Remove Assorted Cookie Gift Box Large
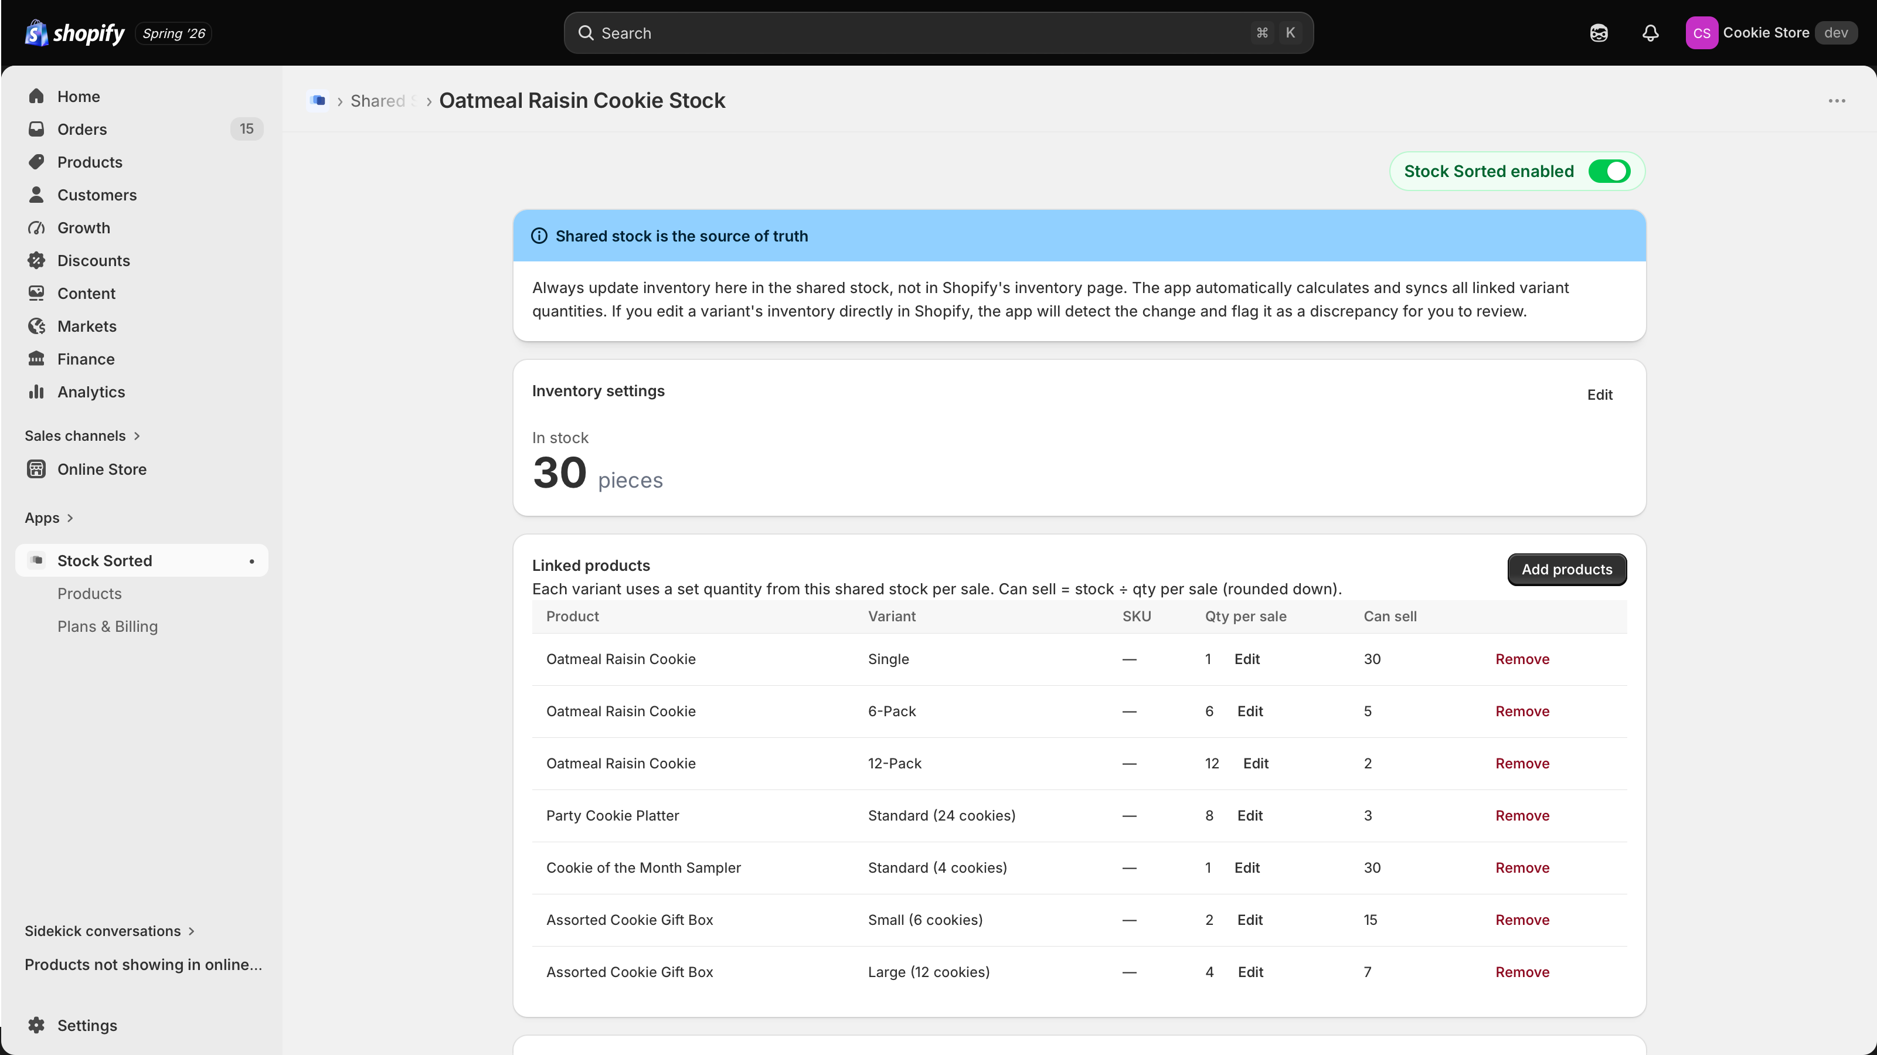The width and height of the screenshot is (1877, 1055). (x=1522, y=971)
